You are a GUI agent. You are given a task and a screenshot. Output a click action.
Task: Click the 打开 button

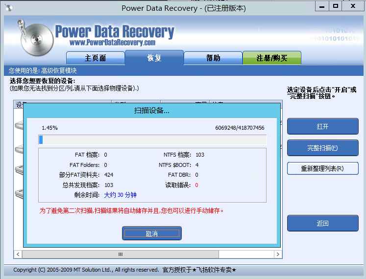(x=322, y=126)
